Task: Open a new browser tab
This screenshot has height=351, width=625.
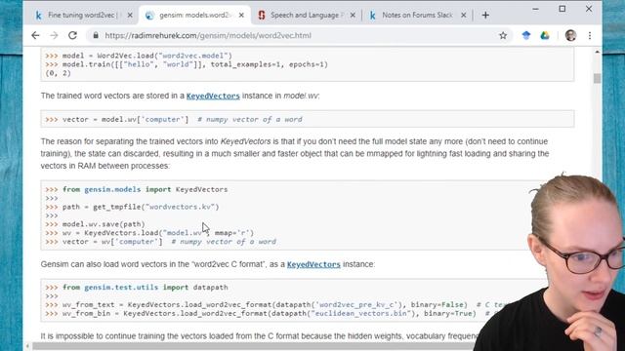Action: click(x=485, y=16)
